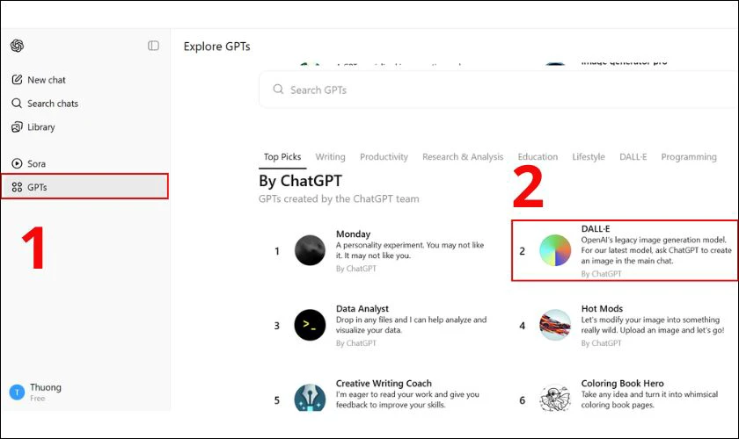Image resolution: width=739 pixels, height=439 pixels.
Task: Open the Thuong account name
Action: 46,387
